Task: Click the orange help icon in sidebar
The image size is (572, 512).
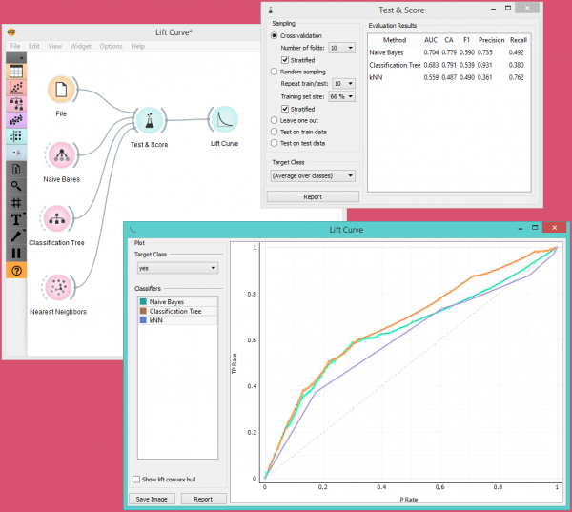Action: click(16, 271)
